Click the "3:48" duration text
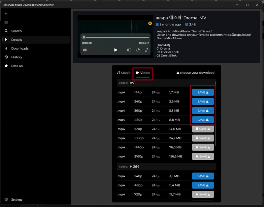 click(x=192, y=24)
